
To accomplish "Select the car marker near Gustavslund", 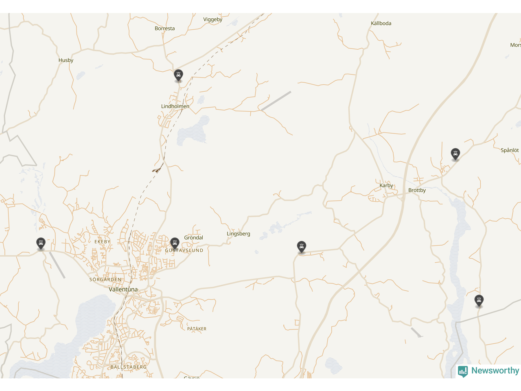I will tap(175, 244).
